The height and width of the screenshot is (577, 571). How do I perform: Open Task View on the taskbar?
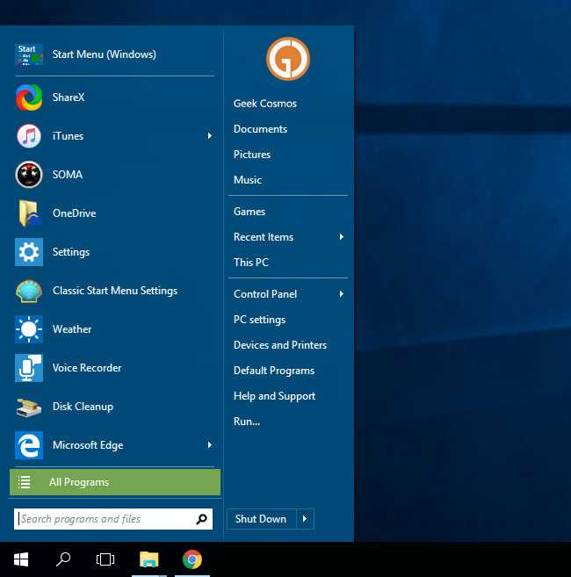click(x=105, y=559)
